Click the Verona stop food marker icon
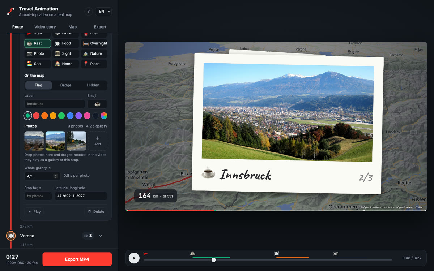434x271 pixels. (x=11, y=236)
